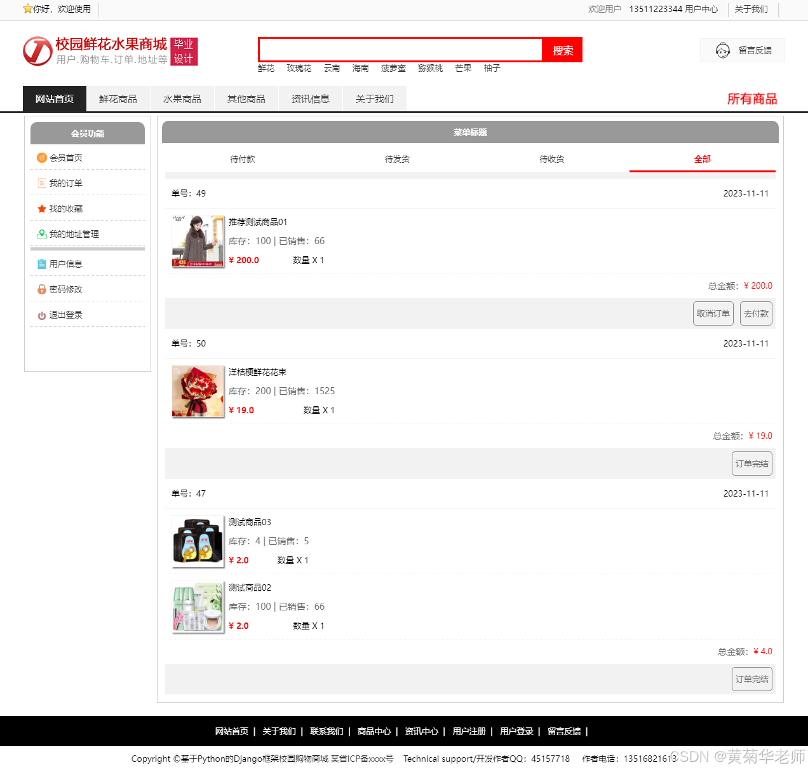This screenshot has width=808, height=770.
Task: Click the 退出登录 power icon
Action: pos(42,315)
